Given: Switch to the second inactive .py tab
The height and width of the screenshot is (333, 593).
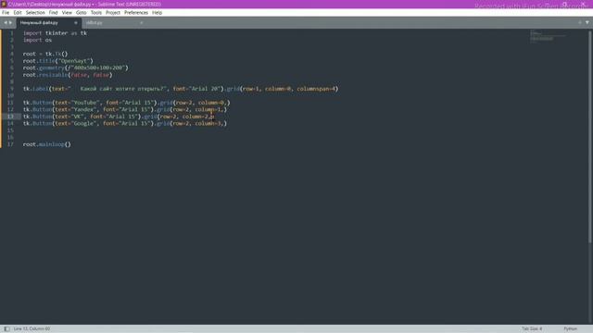Looking at the screenshot, I should [x=95, y=22].
